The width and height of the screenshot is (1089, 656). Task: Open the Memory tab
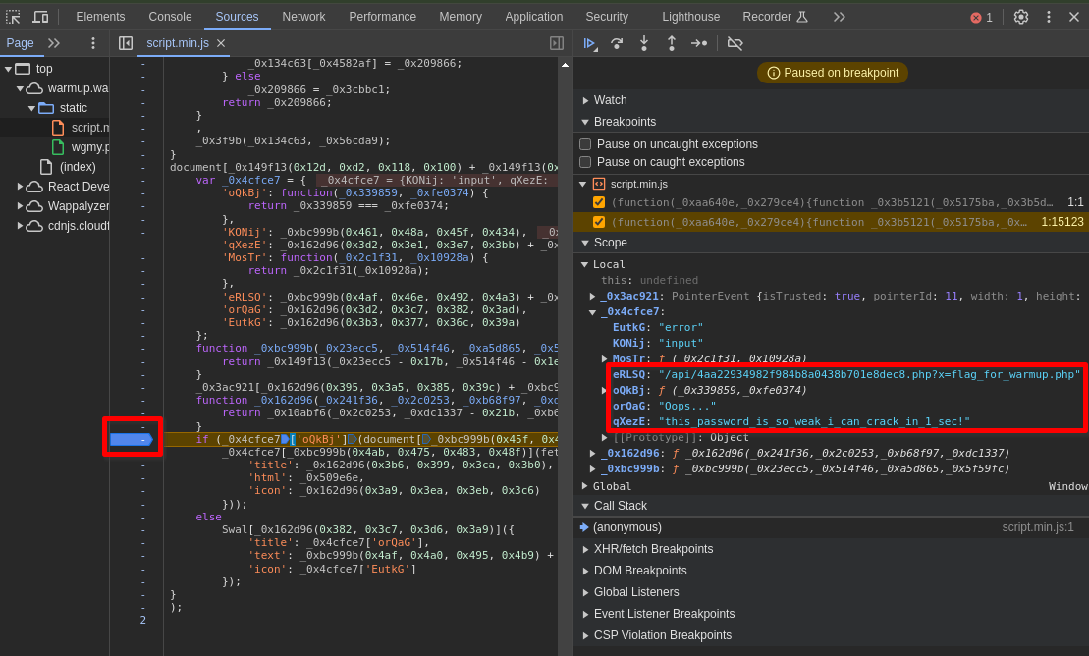coord(461,17)
